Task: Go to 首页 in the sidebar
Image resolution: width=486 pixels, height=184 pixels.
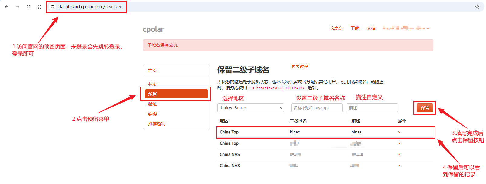Action: pos(152,71)
